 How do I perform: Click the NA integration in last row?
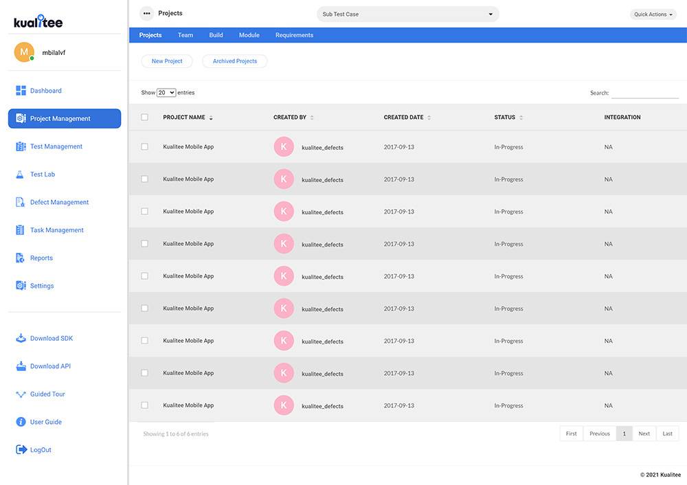point(609,406)
